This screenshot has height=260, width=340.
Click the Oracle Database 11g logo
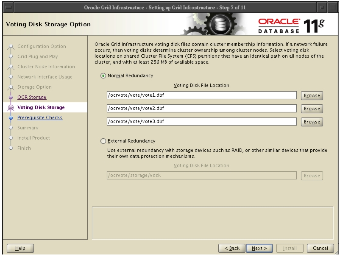pyautogui.click(x=291, y=26)
